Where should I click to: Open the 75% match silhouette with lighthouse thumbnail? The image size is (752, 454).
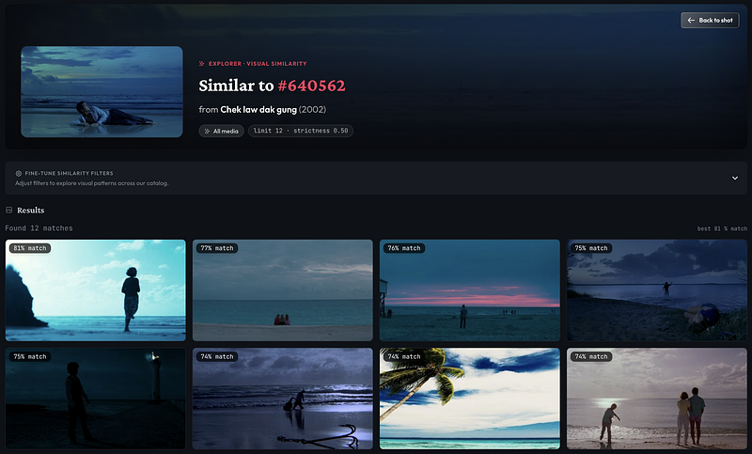[96, 399]
